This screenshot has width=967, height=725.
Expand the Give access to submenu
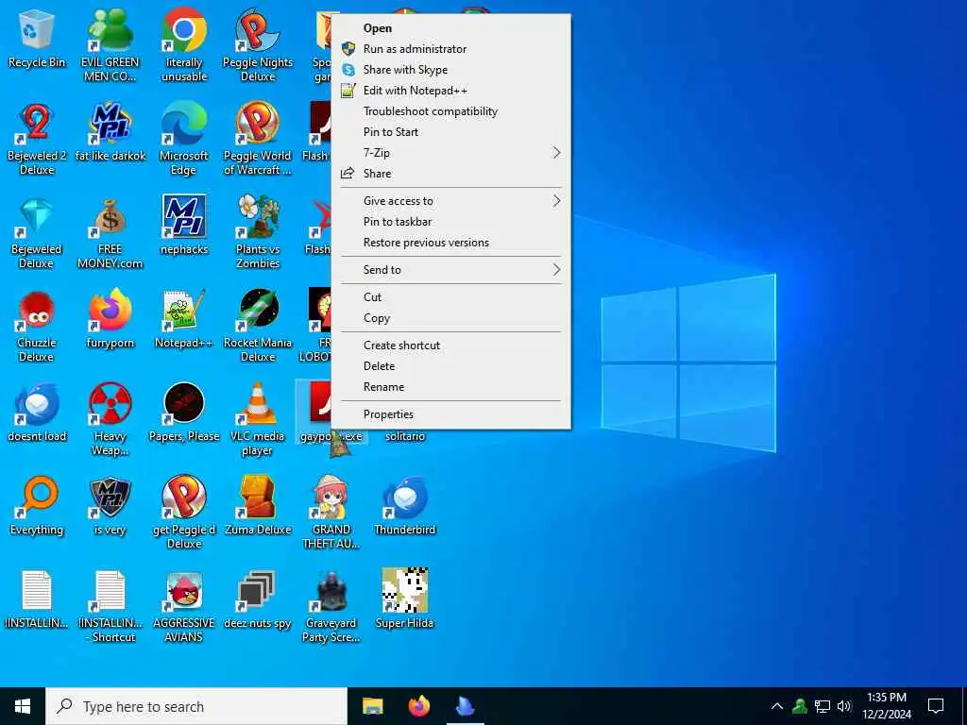pyautogui.click(x=450, y=201)
